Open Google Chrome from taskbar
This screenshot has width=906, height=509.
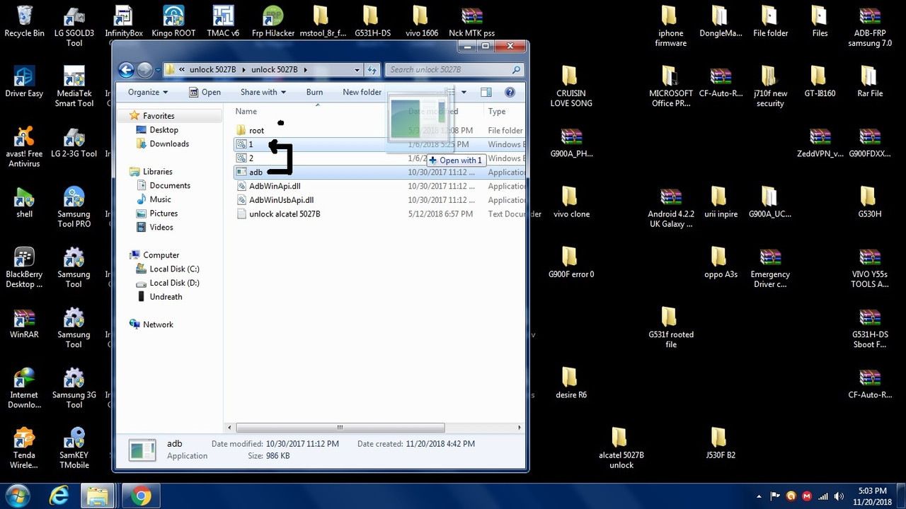pos(141,496)
